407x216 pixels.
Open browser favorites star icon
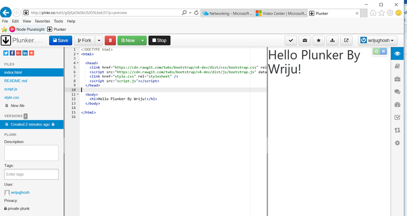tap(382, 13)
